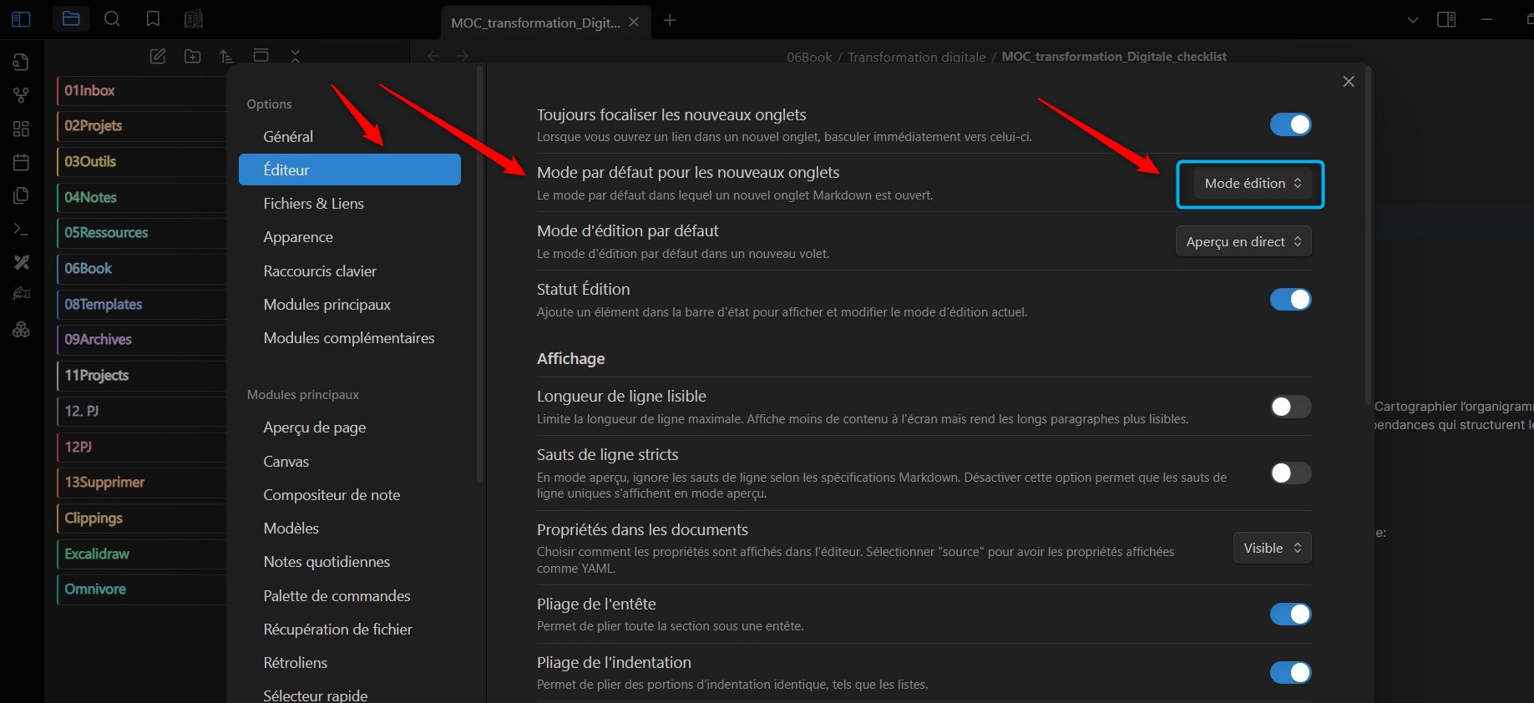
Task: Open the Aperçu en direct dropdown
Action: (x=1243, y=241)
